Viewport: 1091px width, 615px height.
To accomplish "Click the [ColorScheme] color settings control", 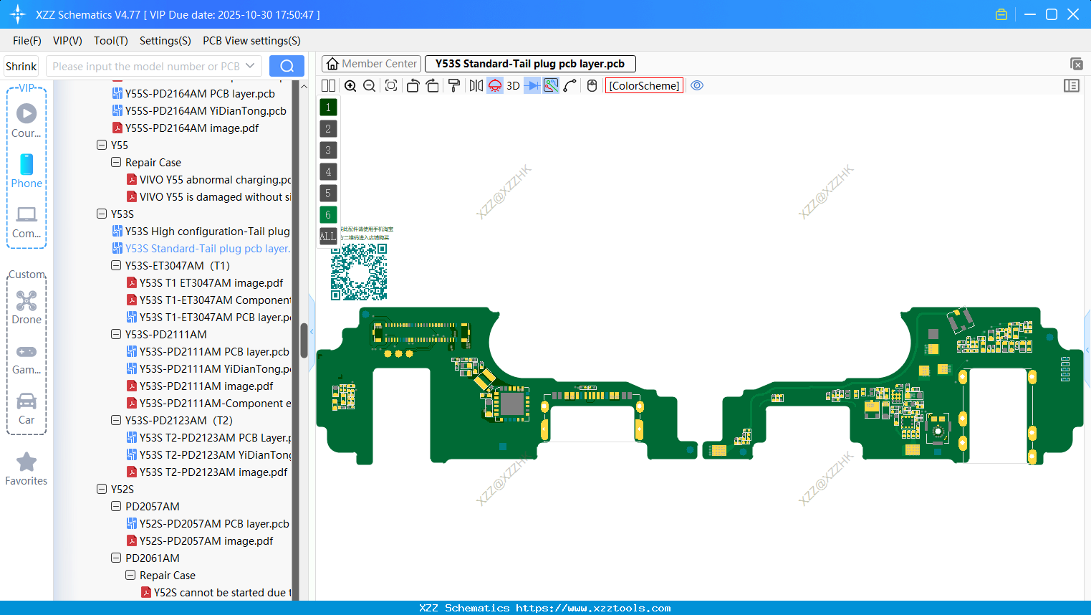I will (643, 85).
